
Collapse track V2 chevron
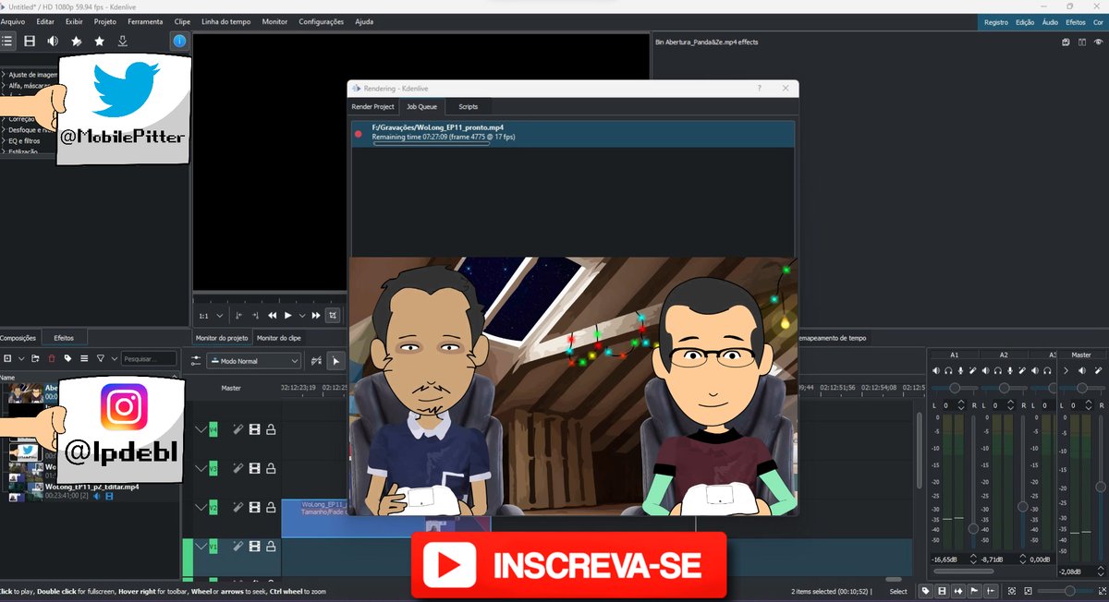[x=201, y=507]
